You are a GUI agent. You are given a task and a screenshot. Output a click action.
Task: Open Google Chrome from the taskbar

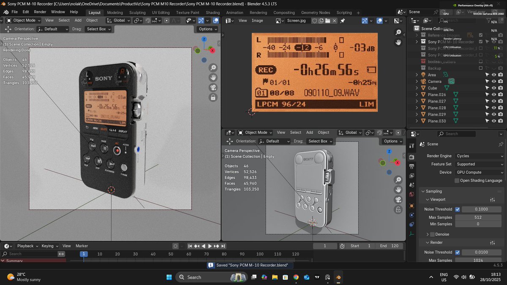[x=296, y=277]
